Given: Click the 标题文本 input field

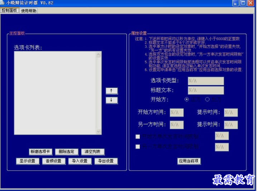Looking at the screenshot, I should point(206,90).
